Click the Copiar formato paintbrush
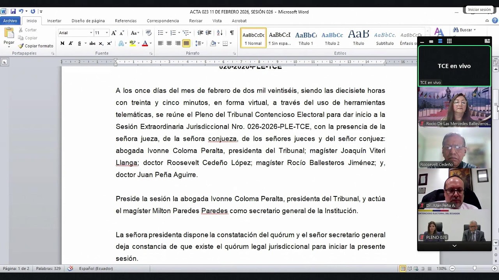 (21, 46)
